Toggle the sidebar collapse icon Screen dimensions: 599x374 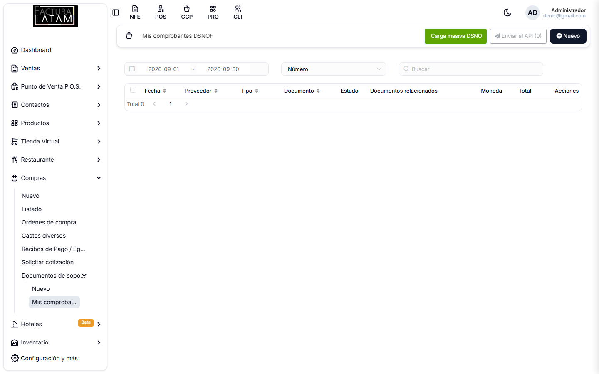[116, 12]
